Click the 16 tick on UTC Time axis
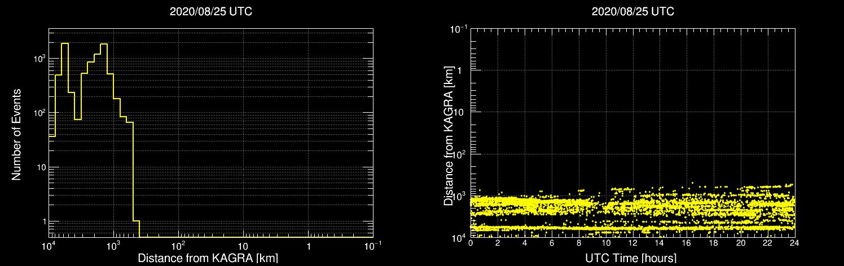 pos(687,243)
